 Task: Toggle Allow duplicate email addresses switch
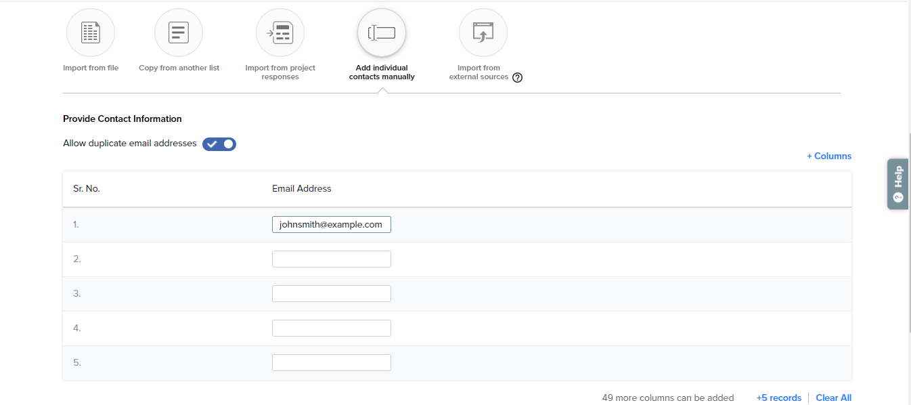tap(219, 144)
